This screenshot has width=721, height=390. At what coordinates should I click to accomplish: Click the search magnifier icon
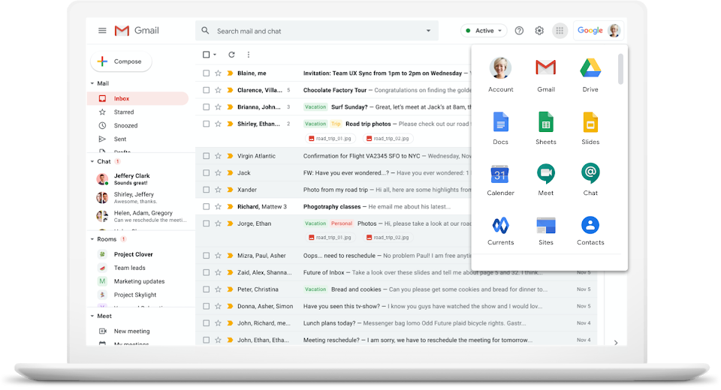pyautogui.click(x=206, y=31)
